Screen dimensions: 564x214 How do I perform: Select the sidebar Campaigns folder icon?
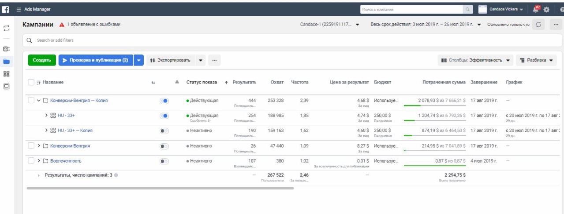click(x=6, y=62)
